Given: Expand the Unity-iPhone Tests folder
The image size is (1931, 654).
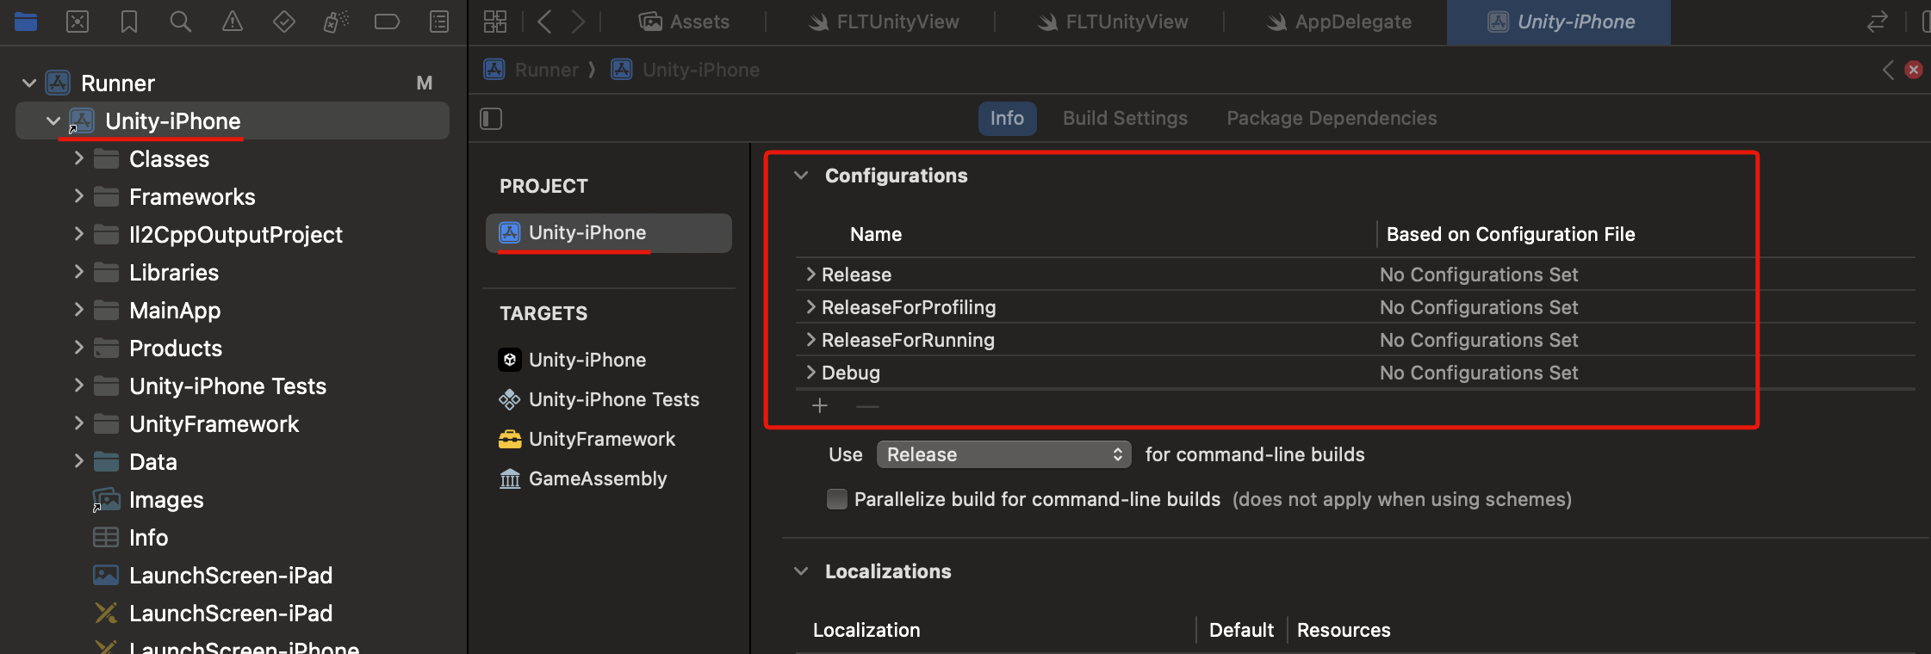Looking at the screenshot, I should tap(78, 386).
